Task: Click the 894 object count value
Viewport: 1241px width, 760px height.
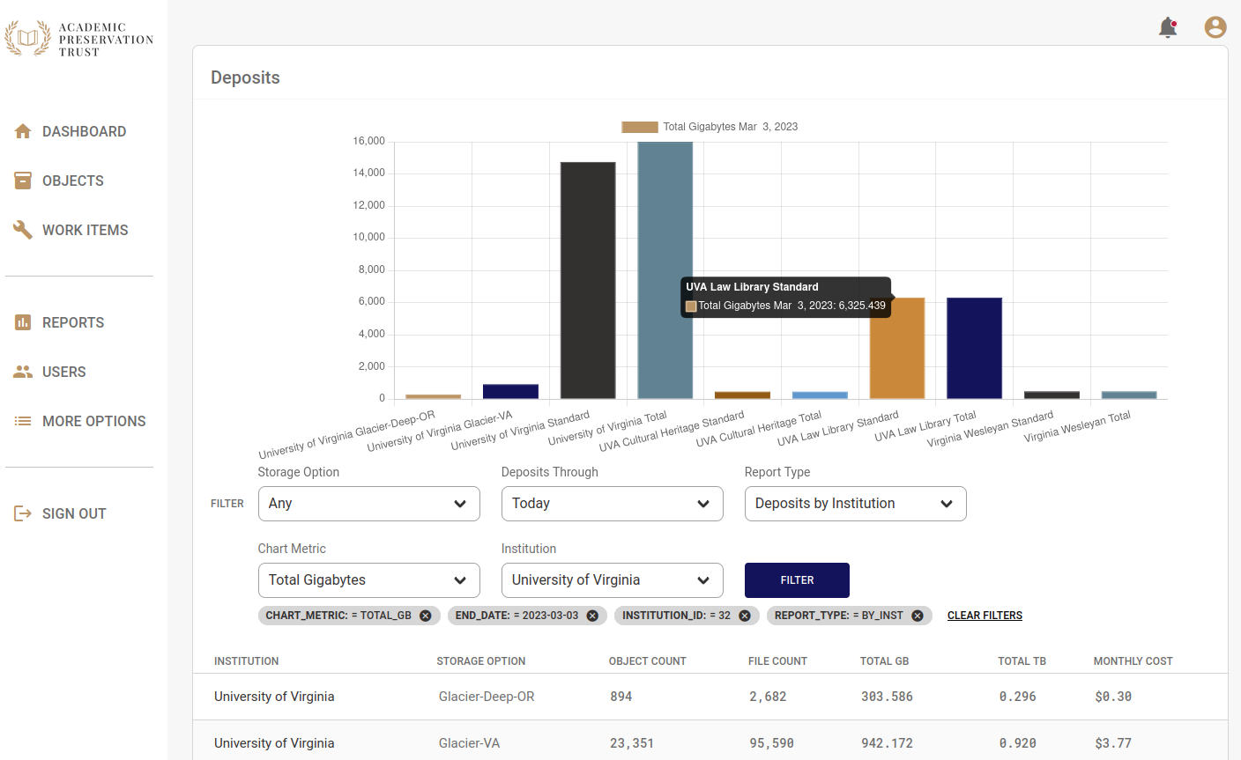Action: (x=621, y=697)
